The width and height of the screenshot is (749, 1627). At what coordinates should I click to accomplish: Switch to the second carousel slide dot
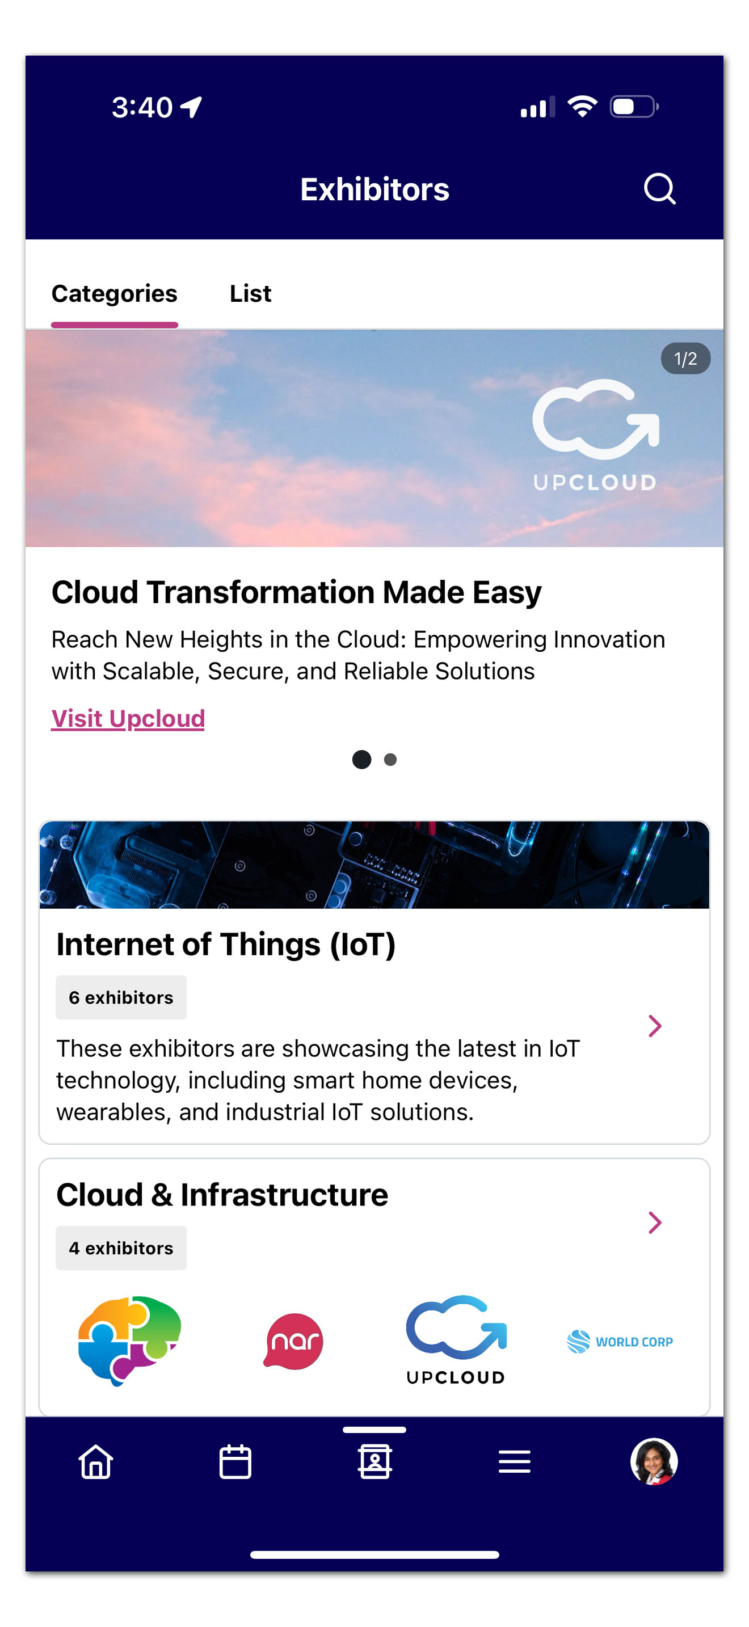[x=390, y=759]
